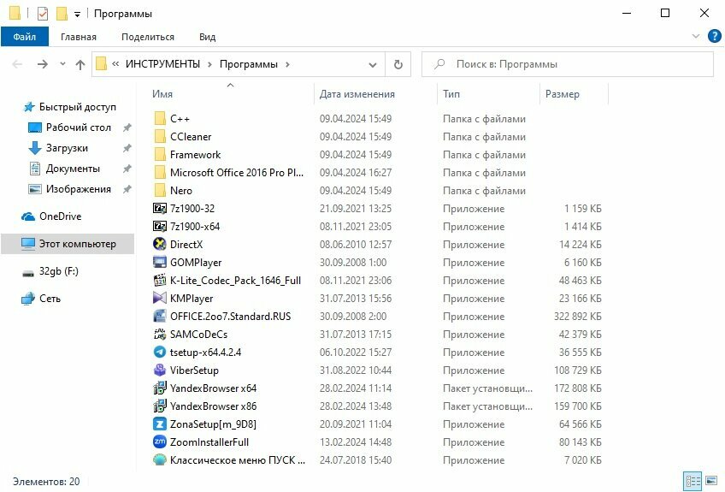Select the ViberSetup file icon

point(160,370)
